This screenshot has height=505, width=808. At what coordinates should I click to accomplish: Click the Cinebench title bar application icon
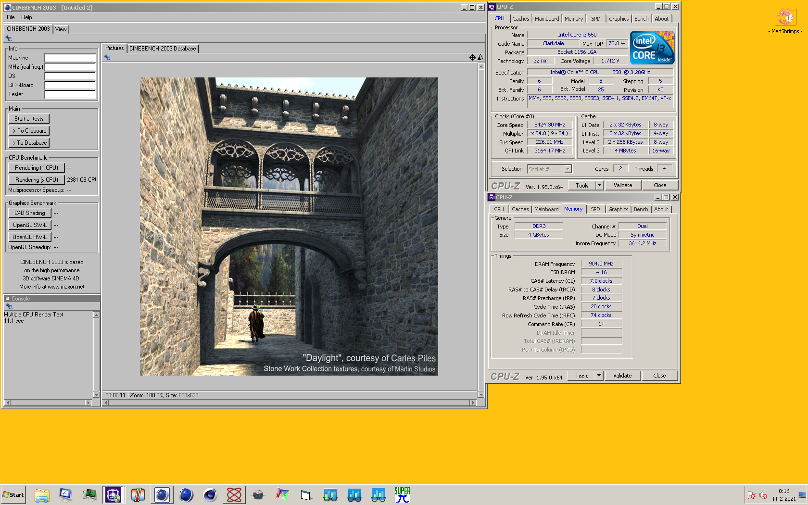(7, 8)
